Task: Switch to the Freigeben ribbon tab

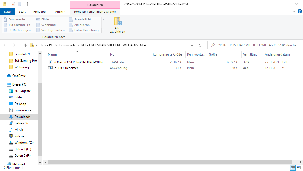Action: pyautogui.click(x=40, y=12)
